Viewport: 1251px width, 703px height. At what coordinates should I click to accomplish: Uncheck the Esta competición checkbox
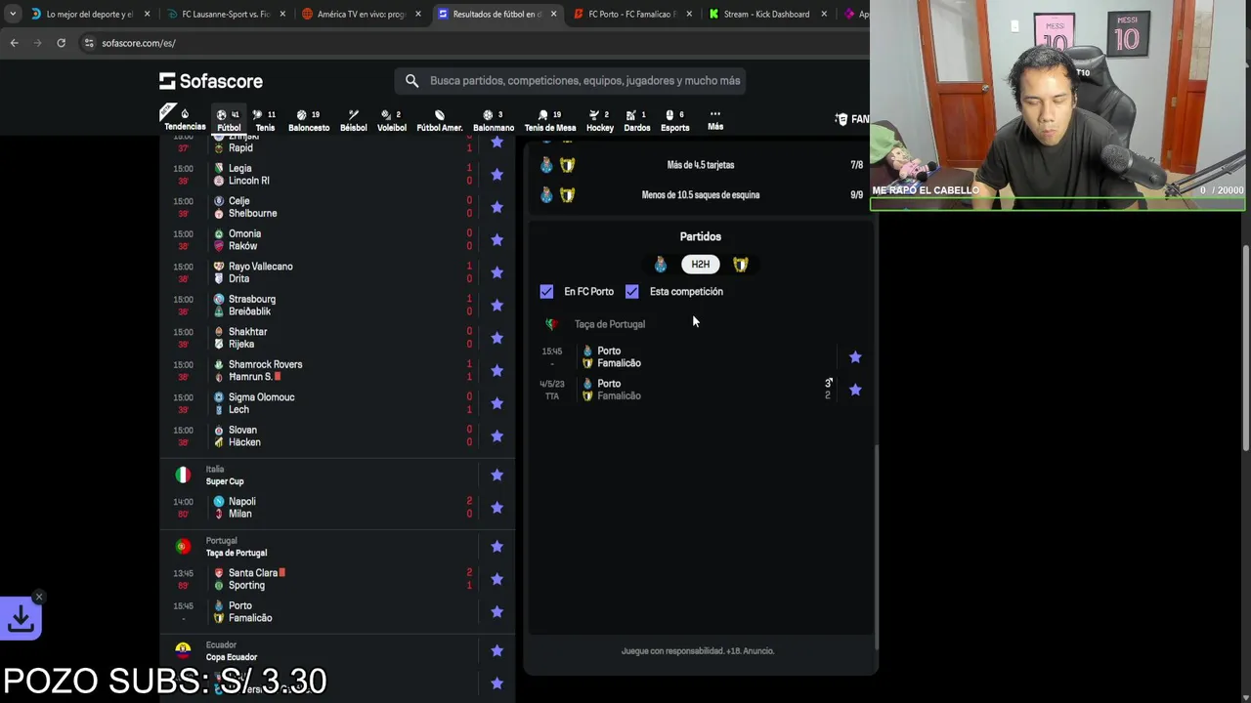[x=632, y=292]
